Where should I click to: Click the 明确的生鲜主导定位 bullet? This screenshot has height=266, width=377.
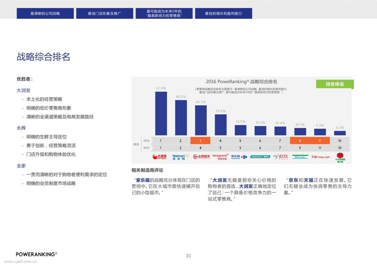(47, 137)
